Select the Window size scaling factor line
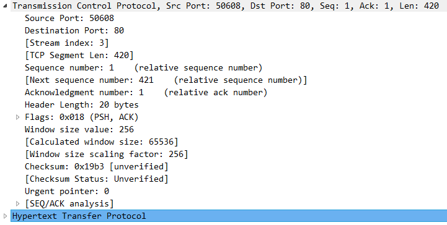 (x=107, y=154)
